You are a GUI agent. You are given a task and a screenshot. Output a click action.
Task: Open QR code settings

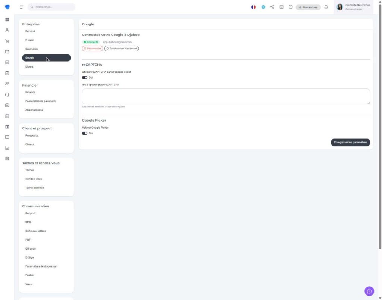31,249
